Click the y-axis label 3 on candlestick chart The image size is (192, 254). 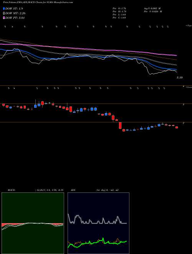click(x=183, y=105)
